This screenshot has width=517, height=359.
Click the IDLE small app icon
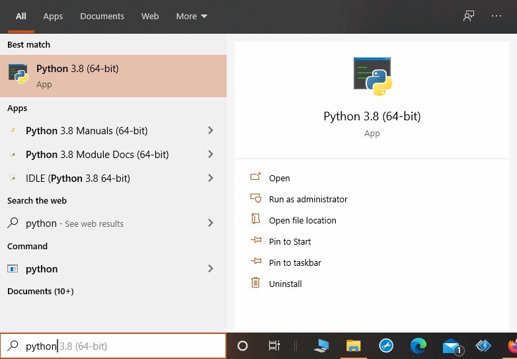click(x=13, y=178)
